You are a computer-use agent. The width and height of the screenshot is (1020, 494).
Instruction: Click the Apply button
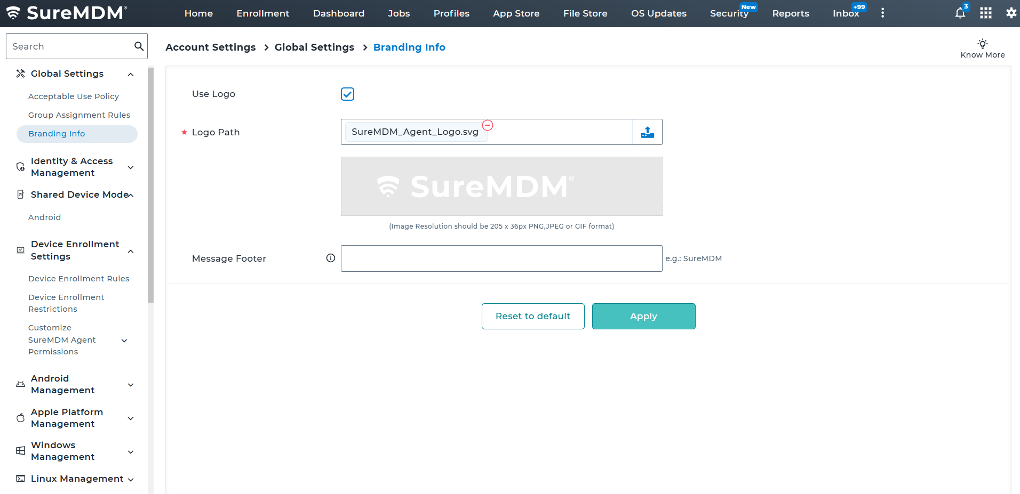644,316
